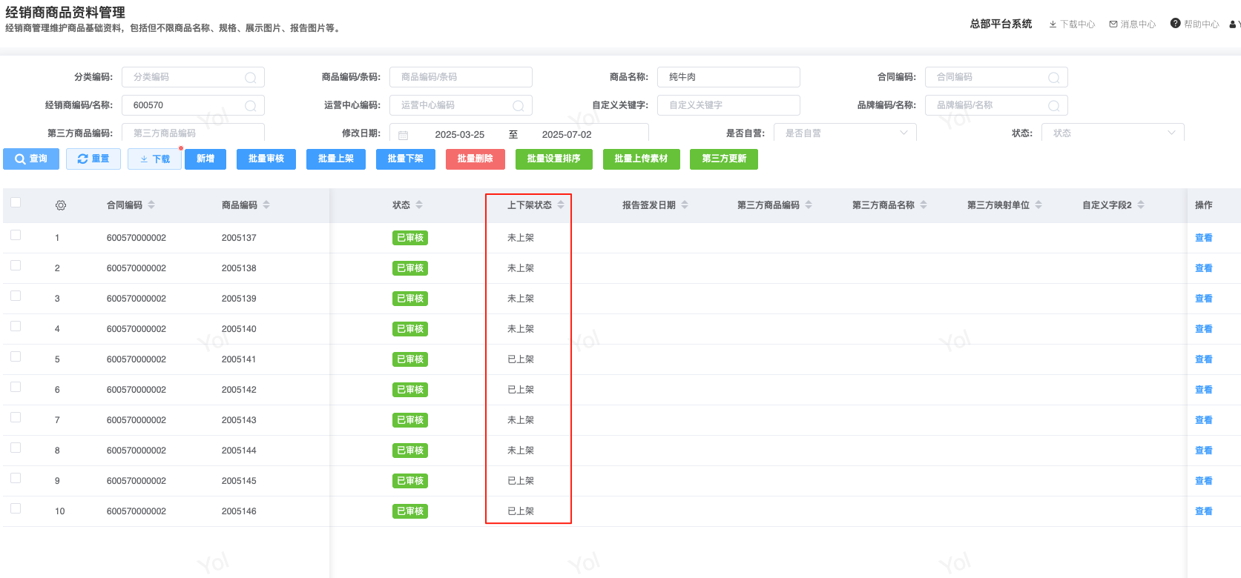This screenshot has height=578, width=1241.
Task: Click the column settings gear icon
Action: [61, 205]
